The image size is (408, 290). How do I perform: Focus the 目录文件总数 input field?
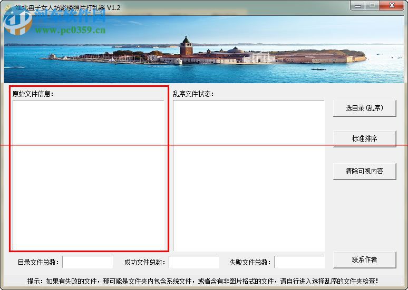[88, 262]
